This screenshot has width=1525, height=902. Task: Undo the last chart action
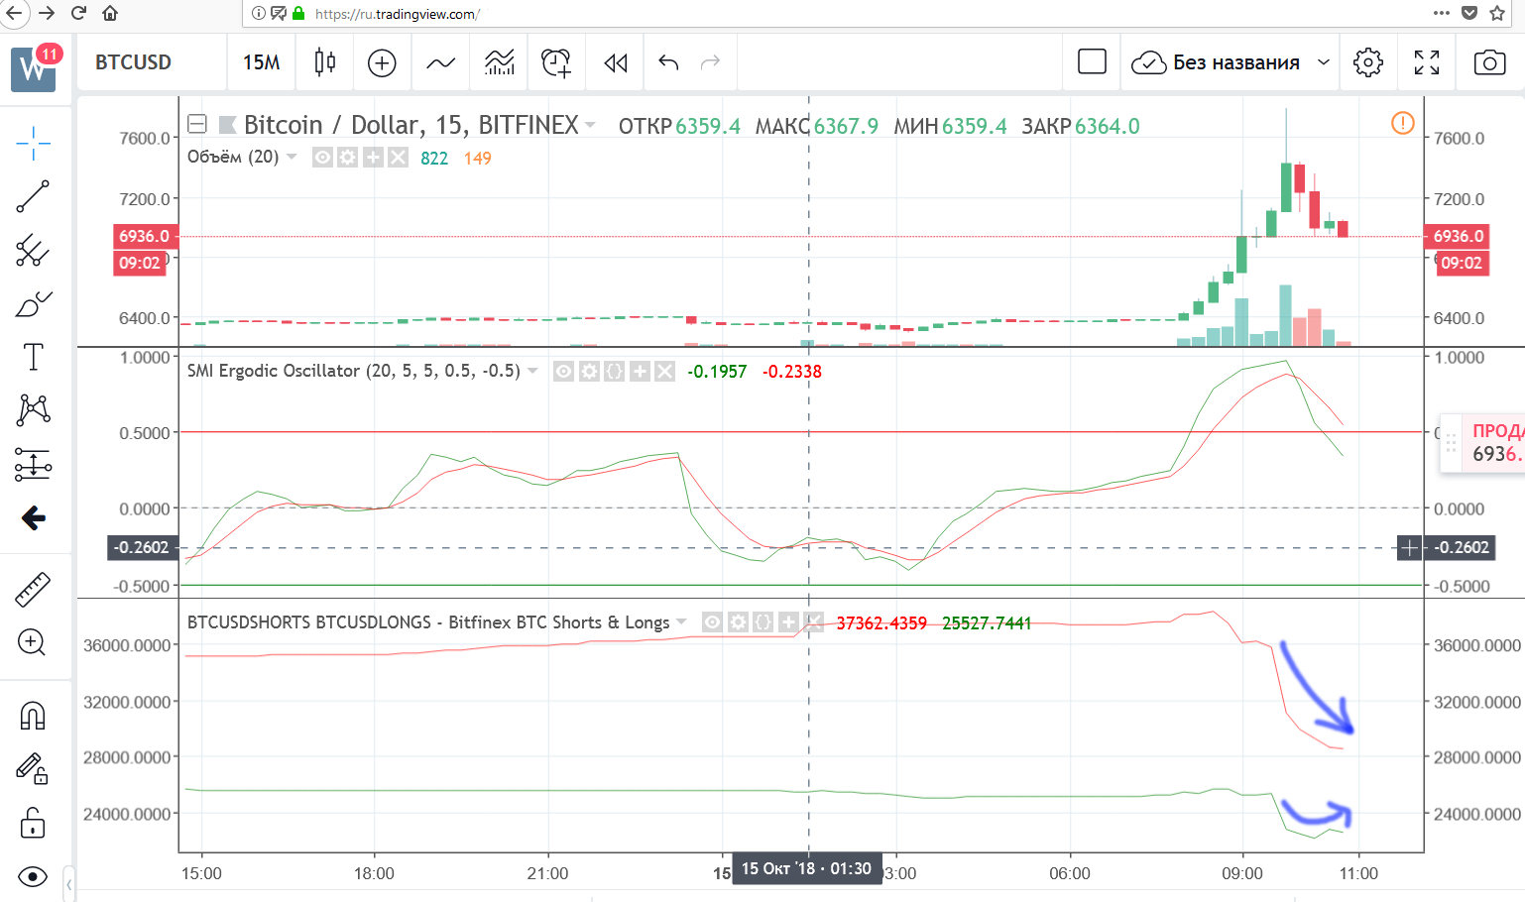[x=668, y=62]
